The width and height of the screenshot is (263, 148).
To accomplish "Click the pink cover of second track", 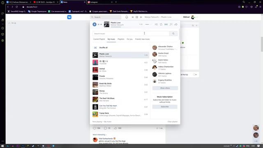I will (95, 62).
